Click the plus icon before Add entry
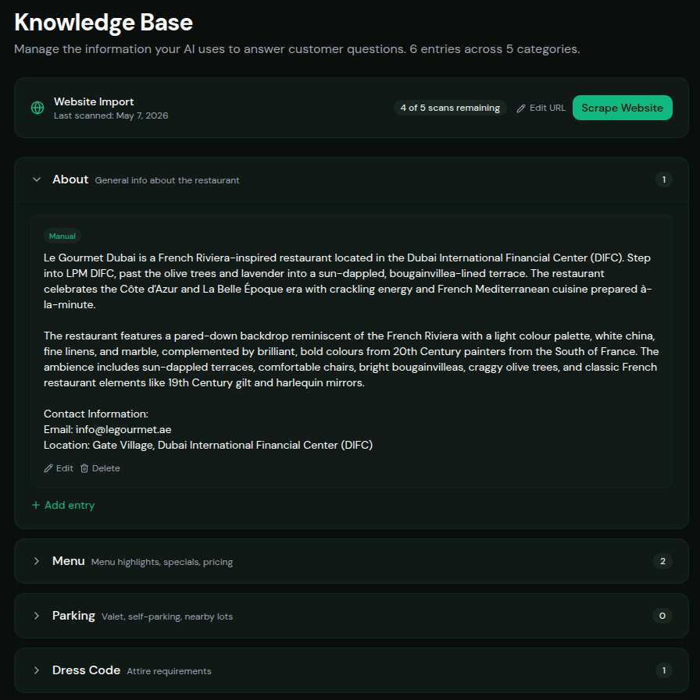 click(x=36, y=505)
